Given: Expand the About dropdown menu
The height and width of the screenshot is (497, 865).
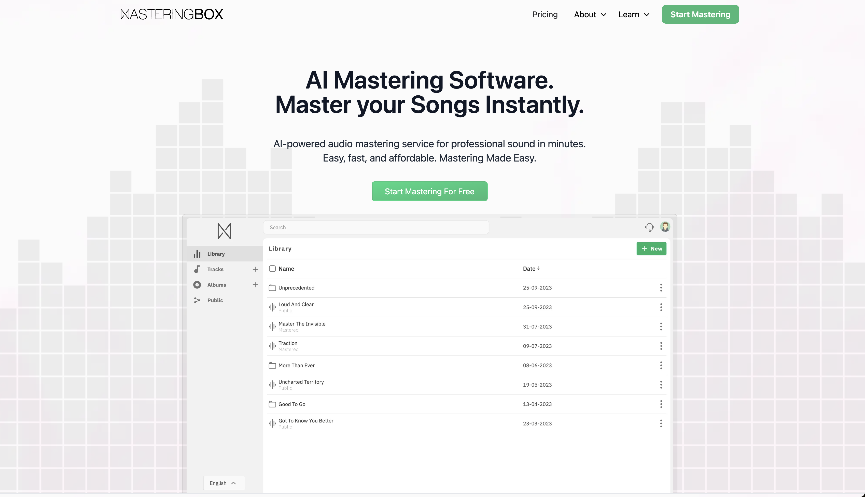Looking at the screenshot, I should (590, 14).
